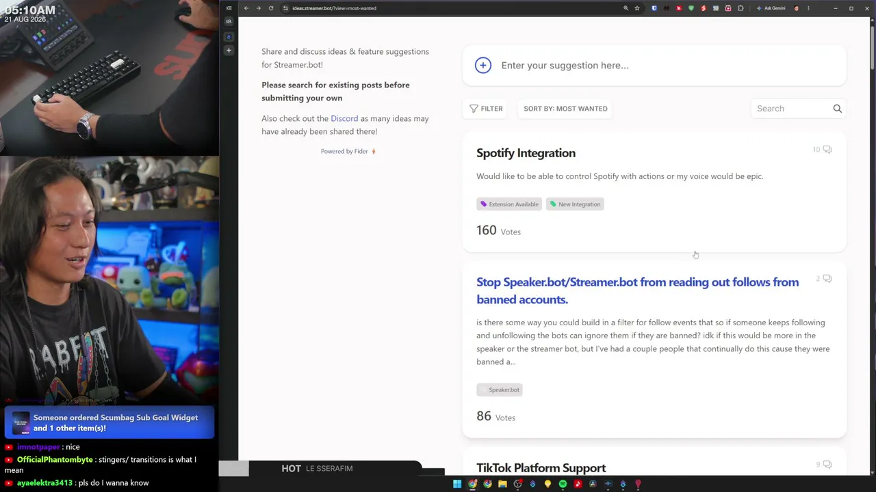The image size is (876, 492).
Task: Click the Extension Available tag
Action: pyautogui.click(x=509, y=204)
